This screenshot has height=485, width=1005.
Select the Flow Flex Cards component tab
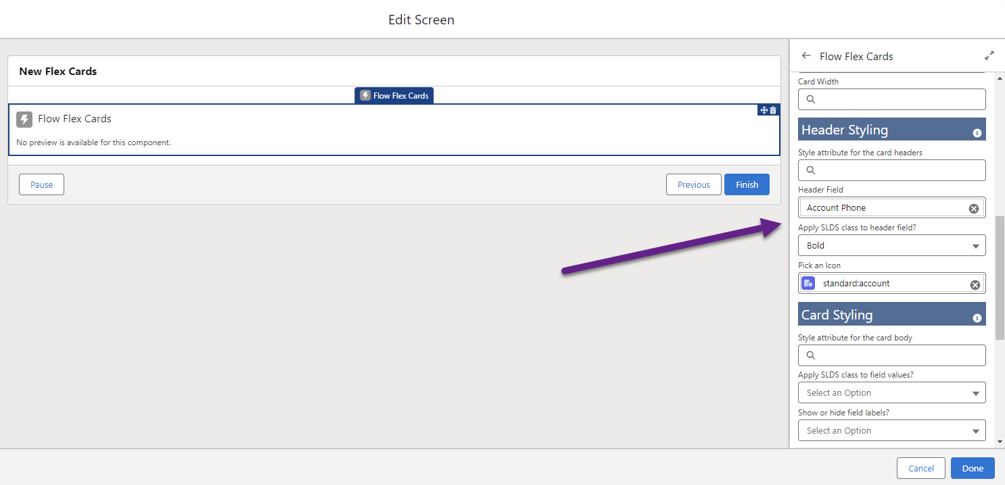pos(394,96)
